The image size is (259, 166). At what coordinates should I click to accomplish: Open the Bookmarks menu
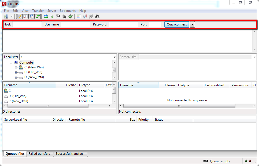(x=68, y=11)
